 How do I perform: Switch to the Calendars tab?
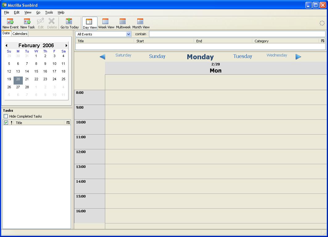point(20,34)
